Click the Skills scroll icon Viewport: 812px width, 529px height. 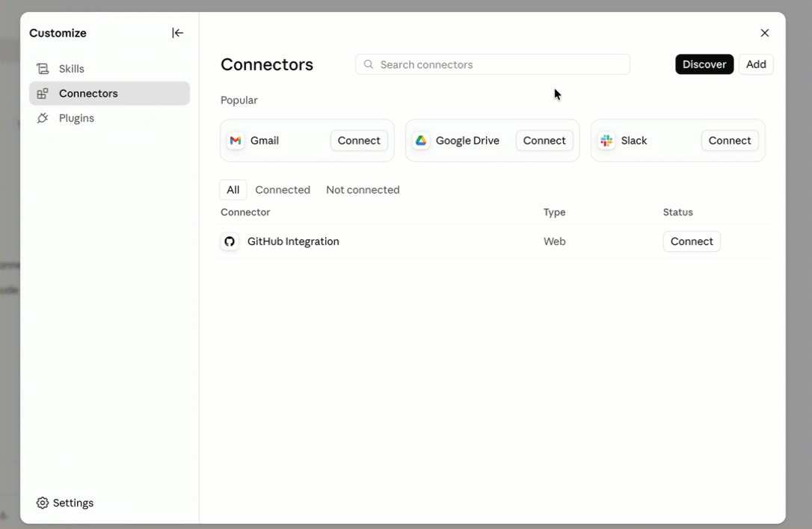pos(43,69)
